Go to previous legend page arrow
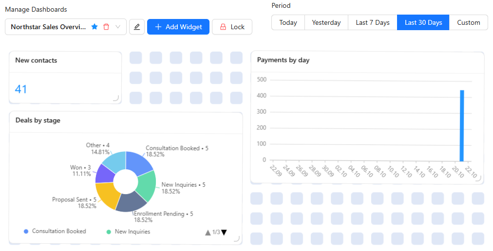This screenshot has height=251, width=493. pyautogui.click(x=208, y=233)
